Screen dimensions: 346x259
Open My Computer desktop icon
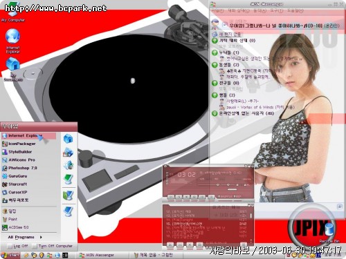(x=12, y=14)
